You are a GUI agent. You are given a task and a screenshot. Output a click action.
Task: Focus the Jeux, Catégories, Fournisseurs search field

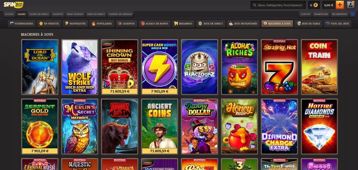[x=278, y=5]
